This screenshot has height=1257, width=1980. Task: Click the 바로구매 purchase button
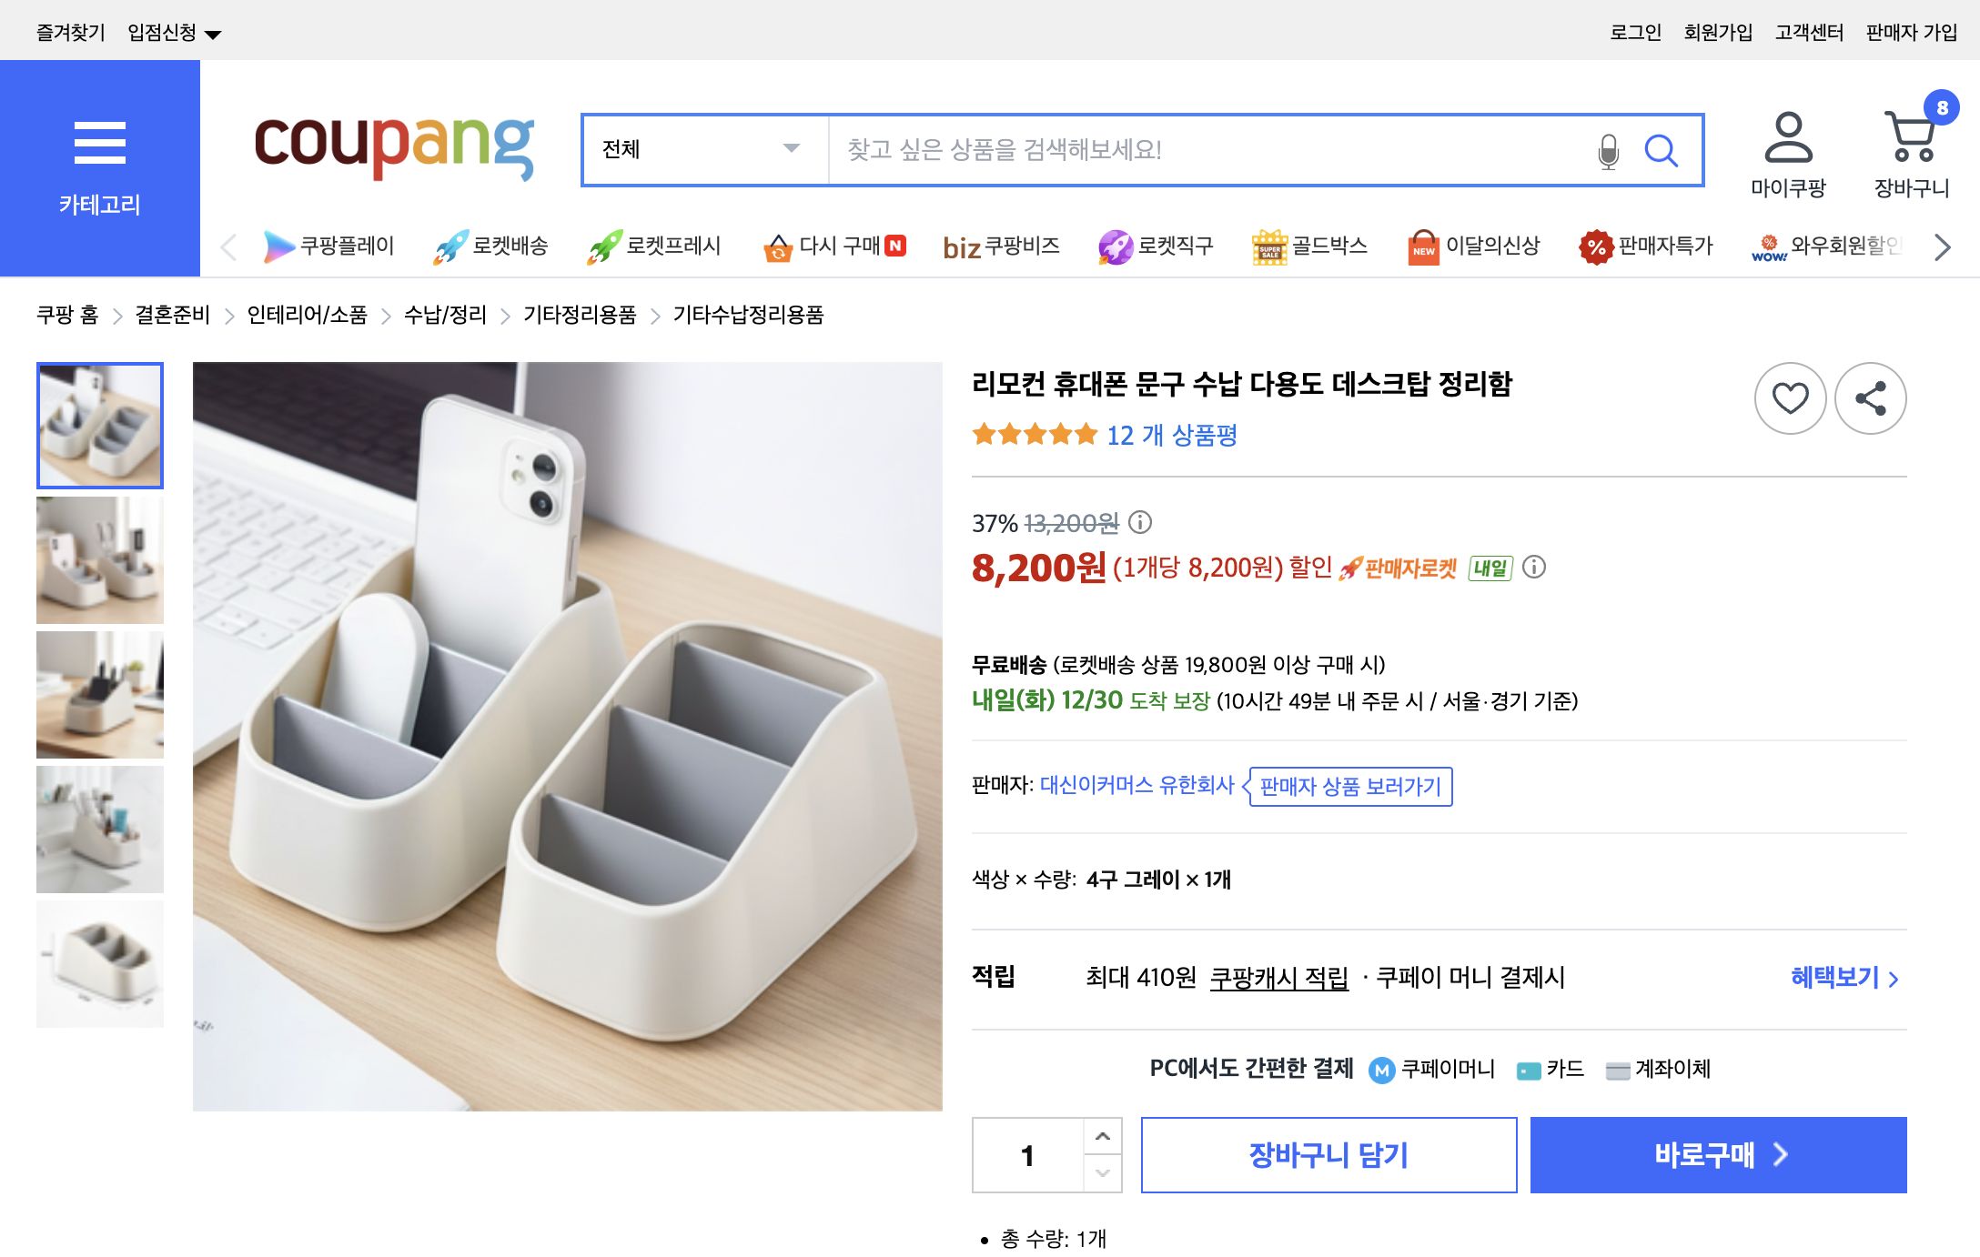click(1718, 1155)
